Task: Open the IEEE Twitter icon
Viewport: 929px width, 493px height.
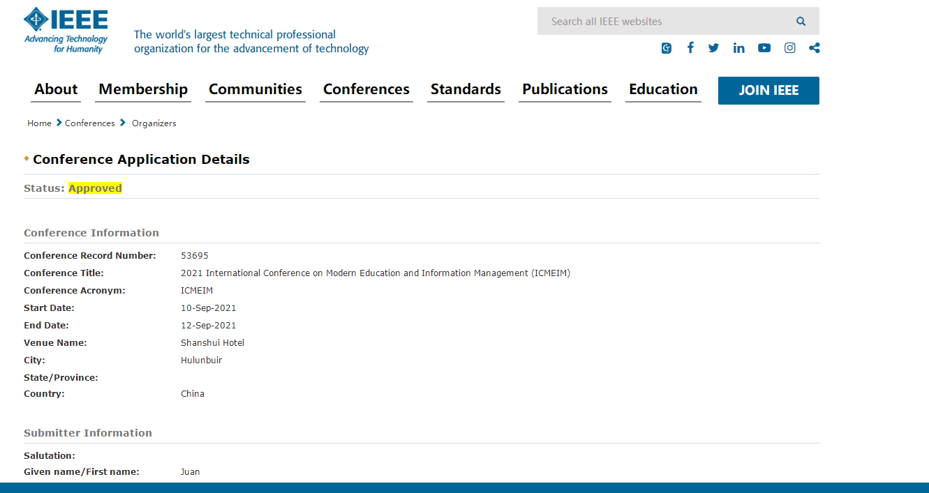Action: click(x=713, y=48)
